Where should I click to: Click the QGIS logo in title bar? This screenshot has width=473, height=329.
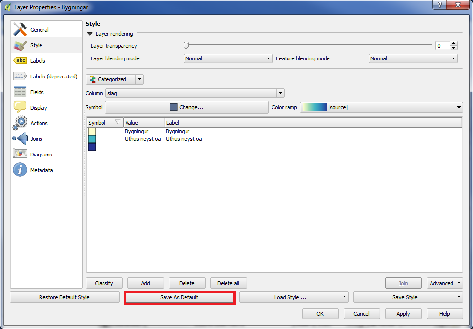8,7
